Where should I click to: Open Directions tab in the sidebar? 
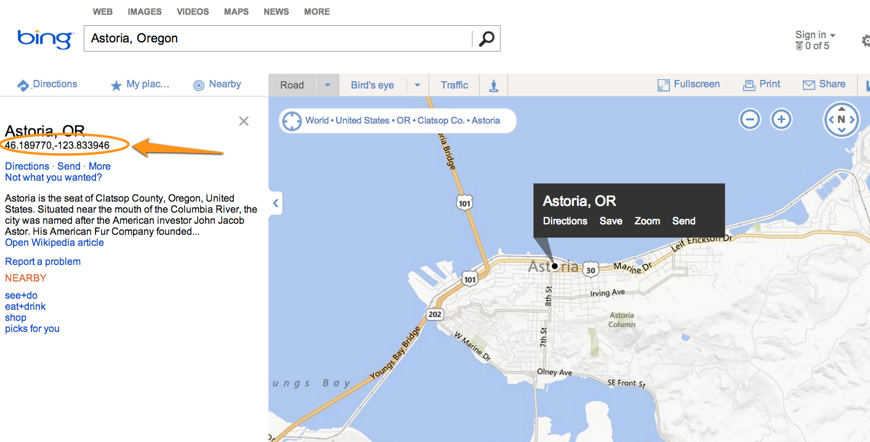47,85
